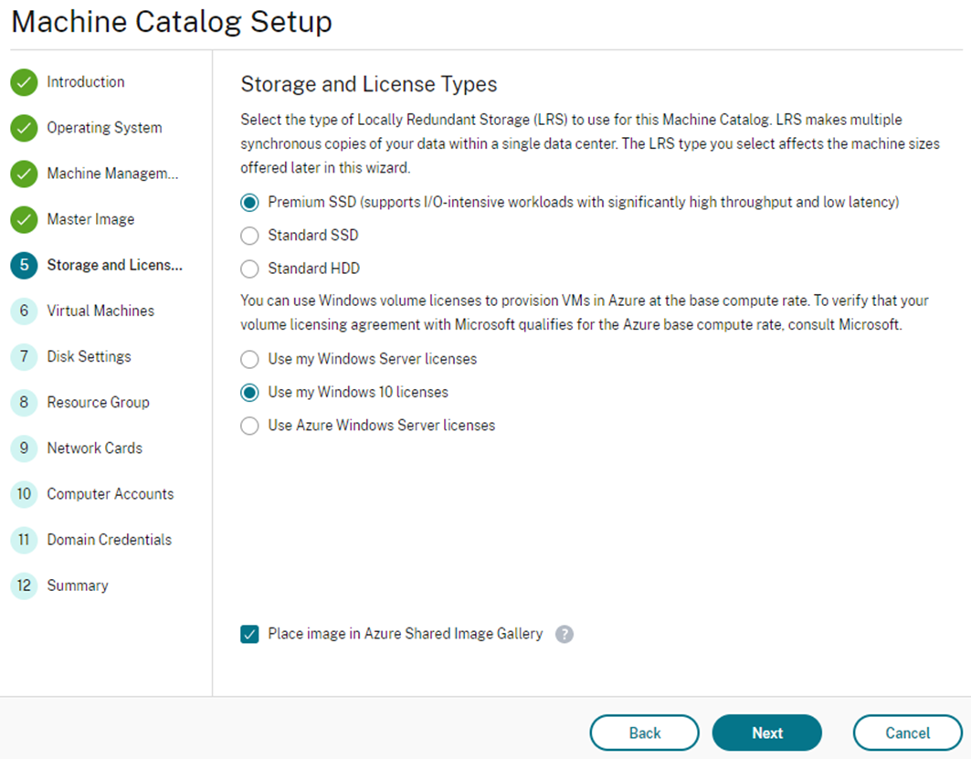Select Use Azure Windows Server licenses
Image resolution: width=971 pixels, height=759 pixels.
tap(249, 426)
